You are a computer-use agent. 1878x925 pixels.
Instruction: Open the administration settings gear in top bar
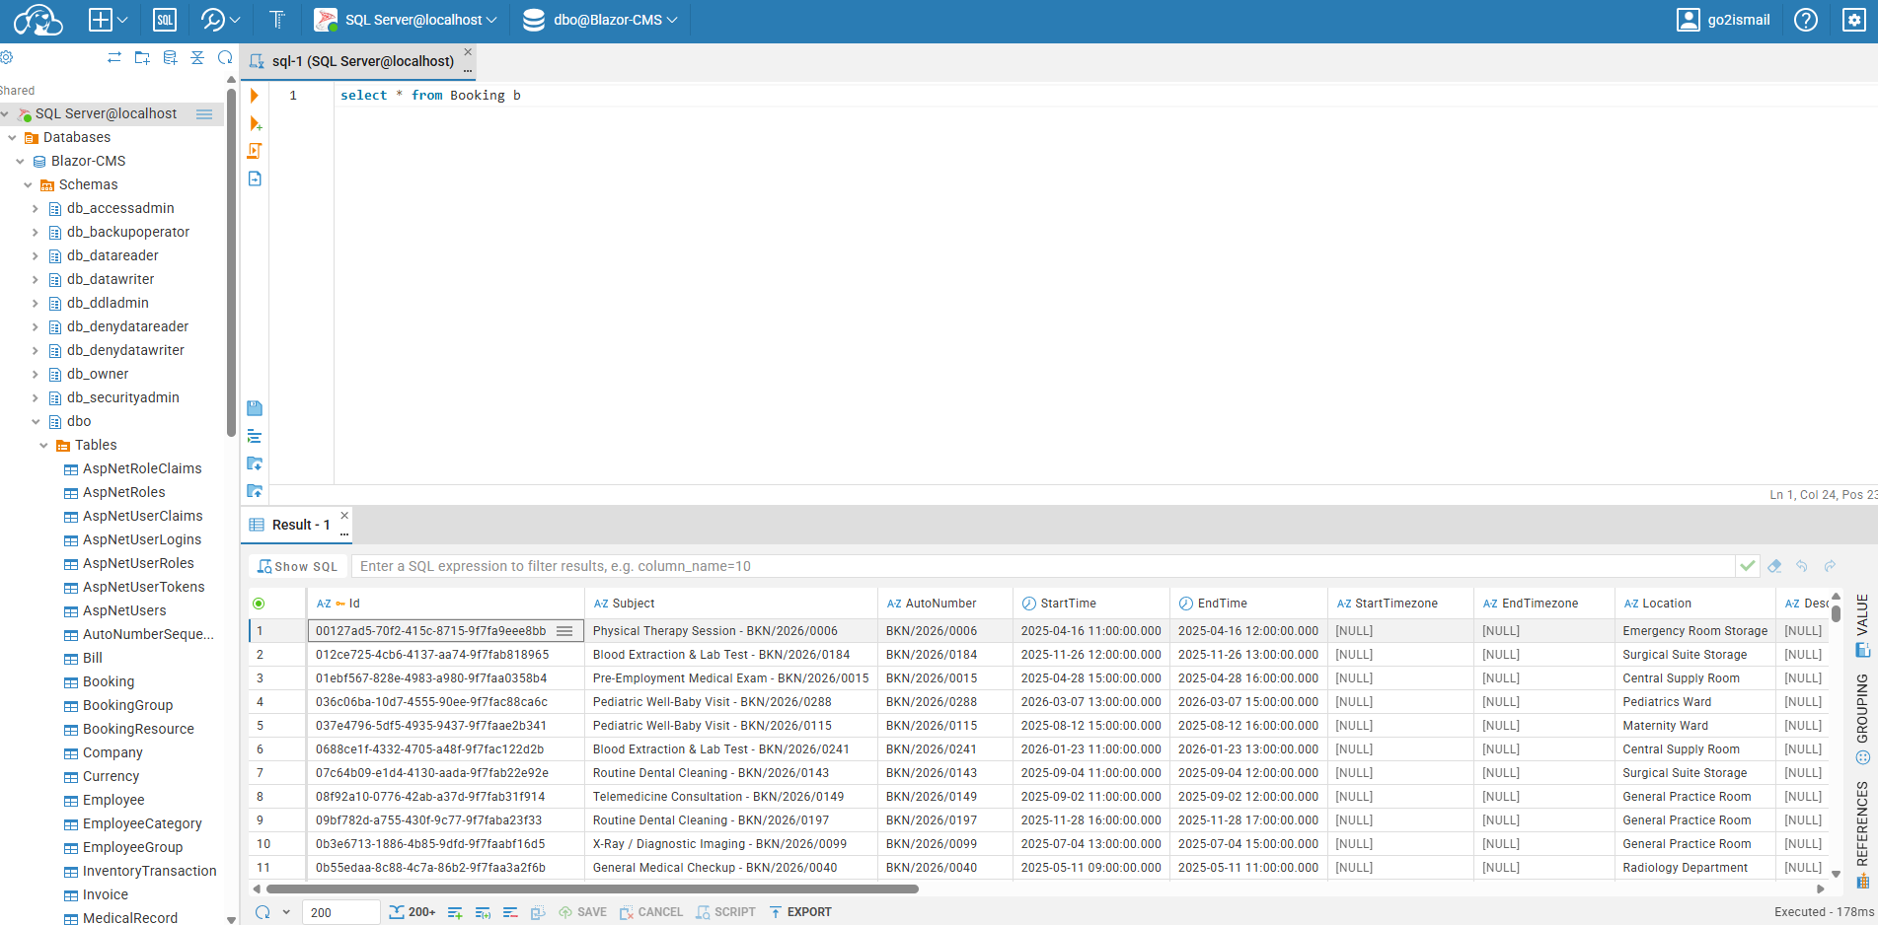click(1854, 20)
